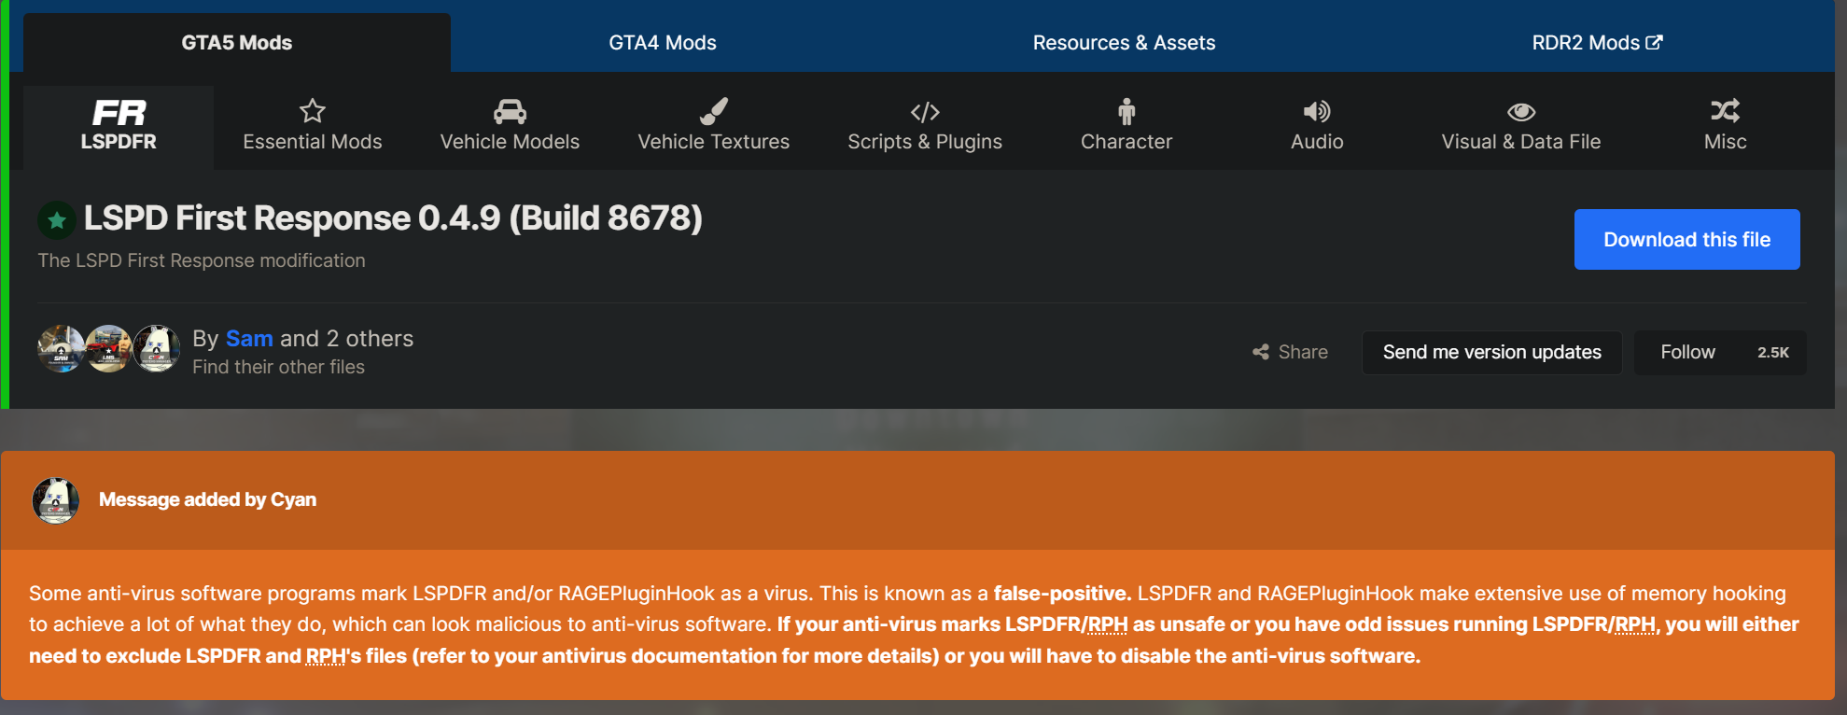
Task: Click the second author avatar
Action: (x=109, y=349)
